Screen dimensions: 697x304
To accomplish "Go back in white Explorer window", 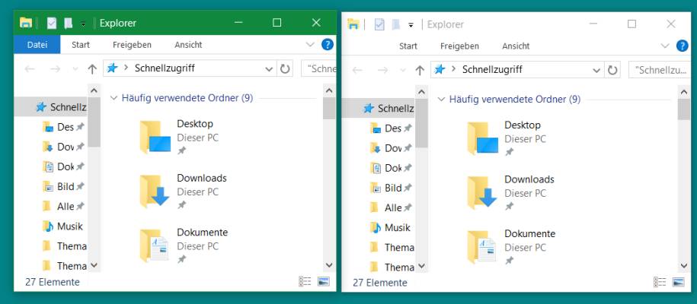I will 357,70.
